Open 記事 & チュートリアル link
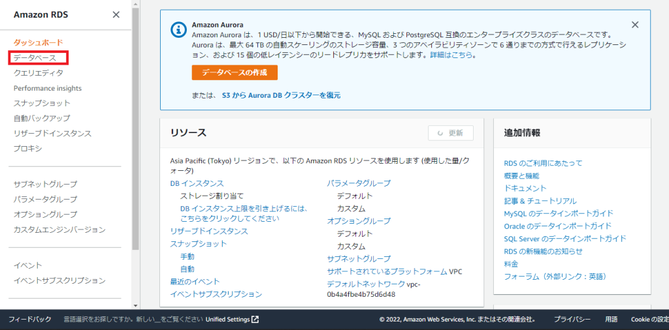The width and height of the screenshot is (669, 330). tap(540, 201)
